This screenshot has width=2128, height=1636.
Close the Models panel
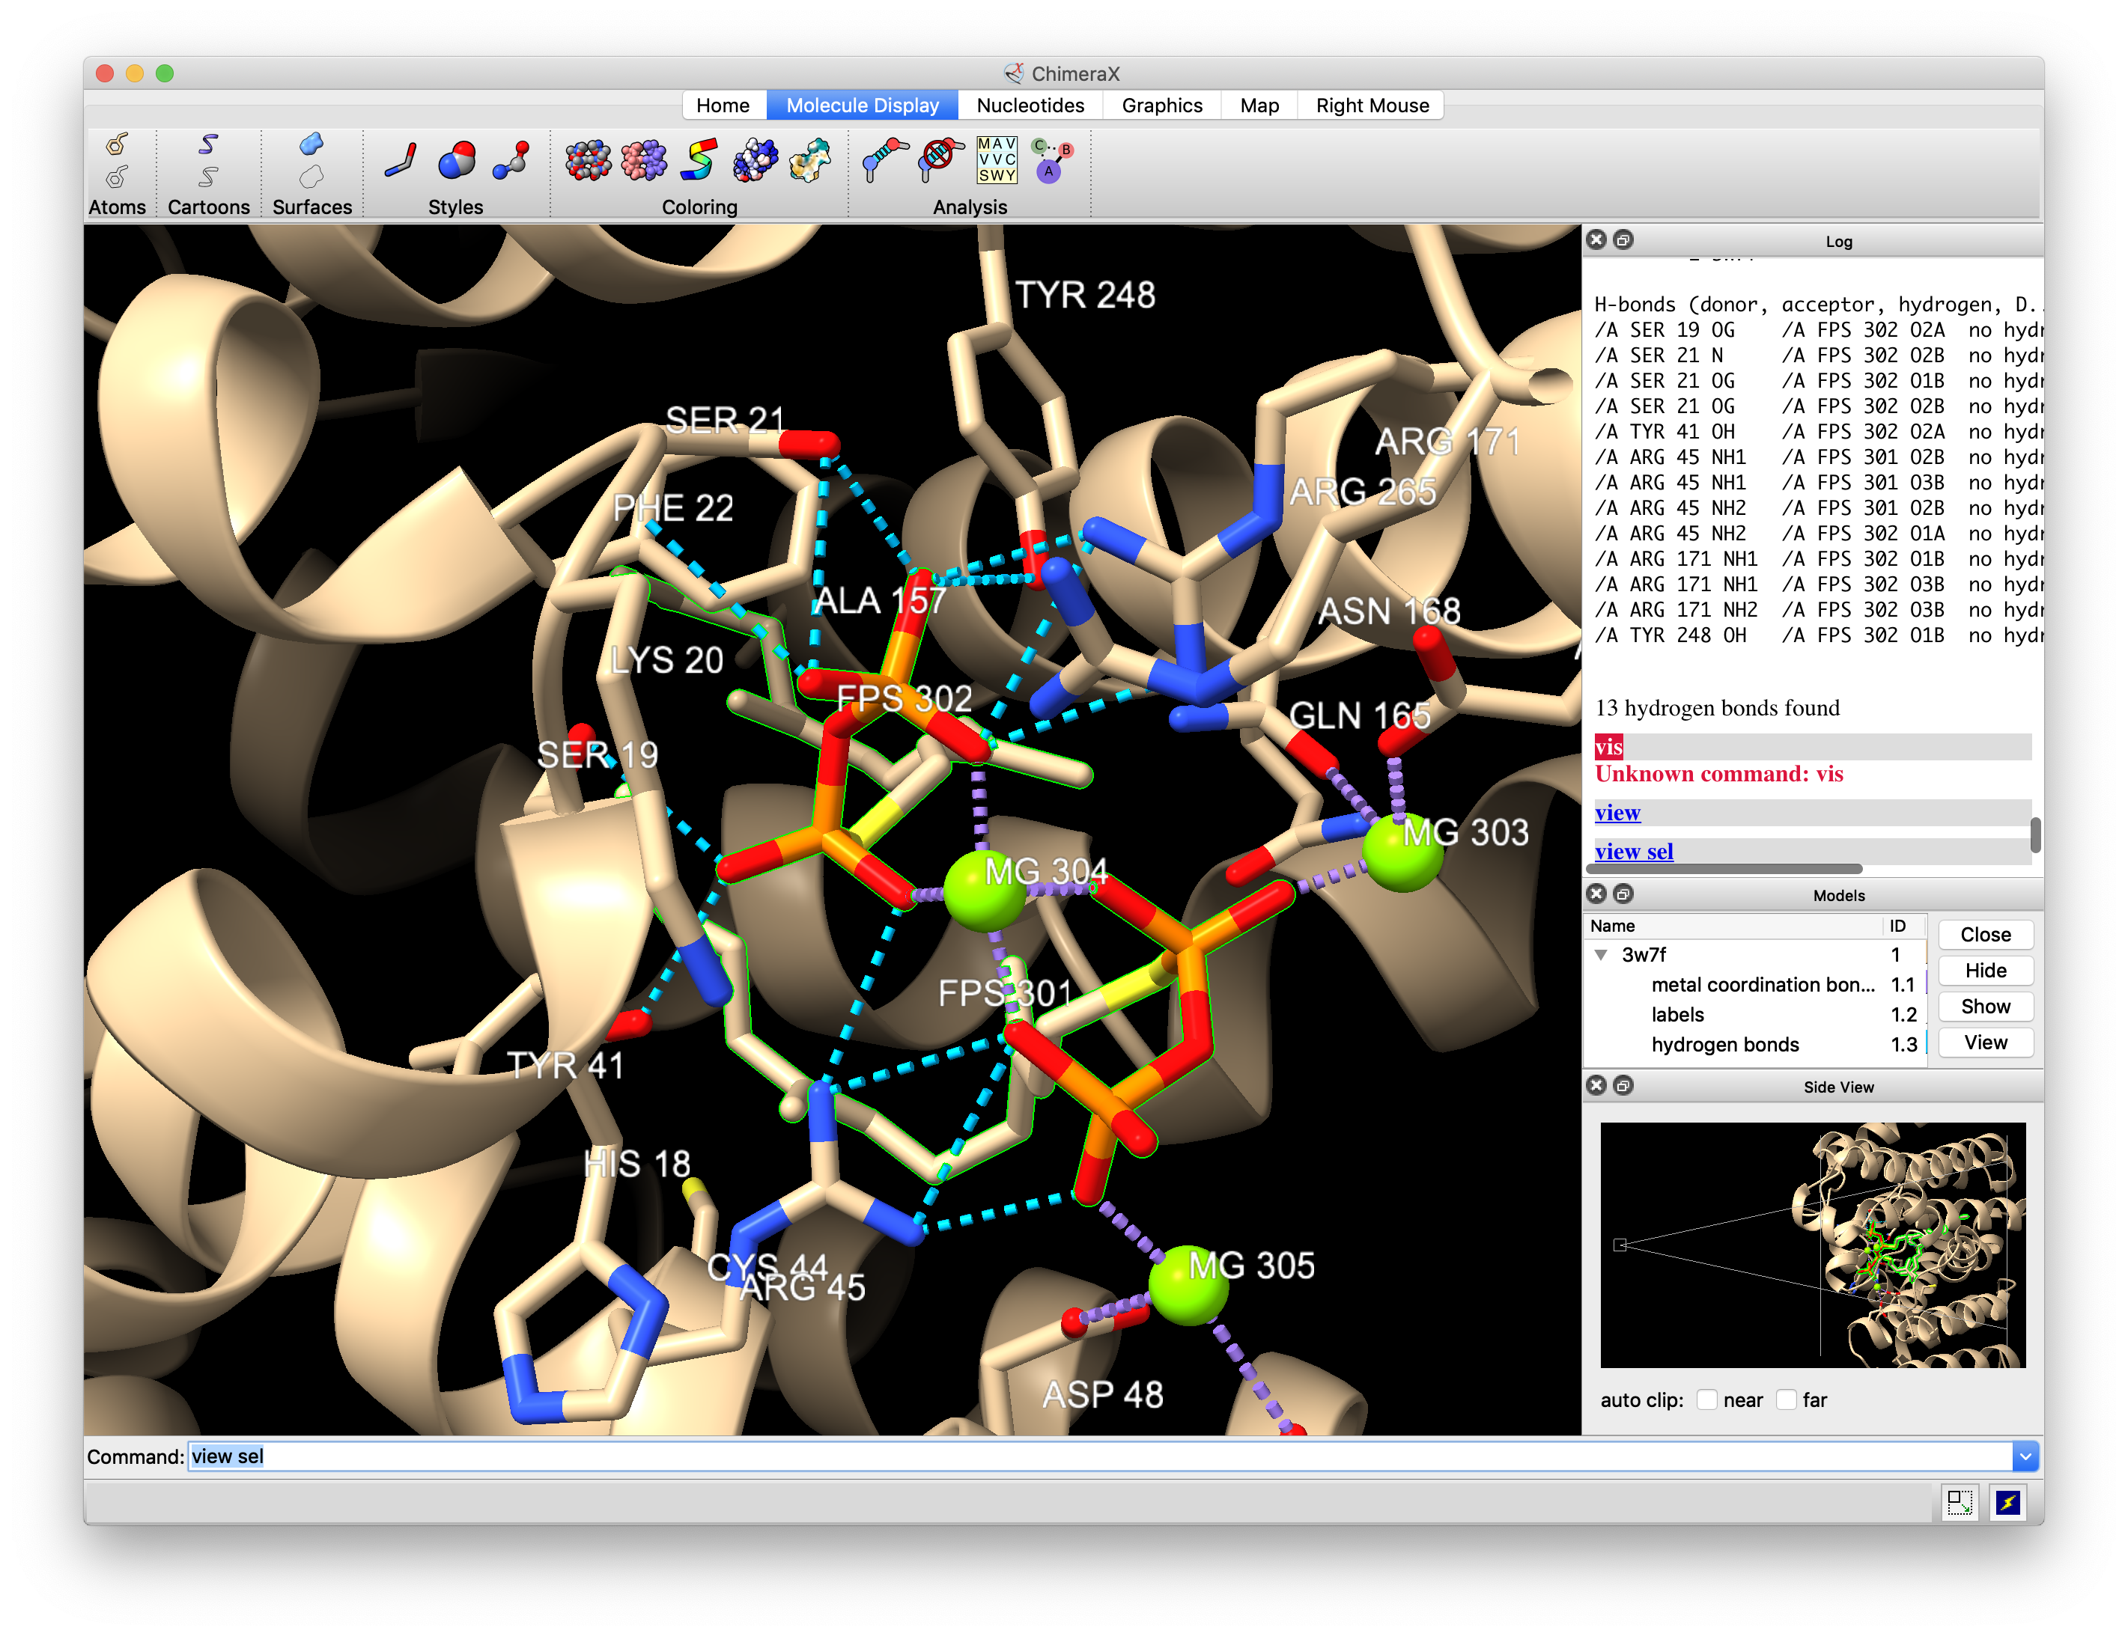coord(1596,894)
